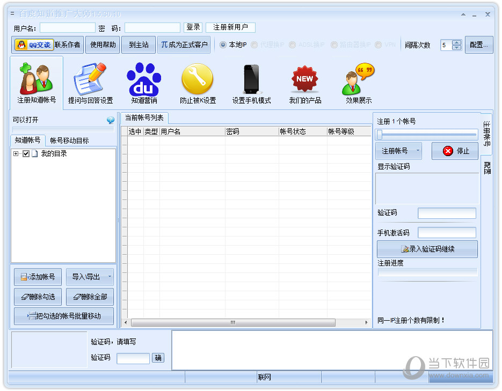Click the 用户名 column header
Image resolution: width=502 pixels, height=391 pixels.
tap(192, 131)
